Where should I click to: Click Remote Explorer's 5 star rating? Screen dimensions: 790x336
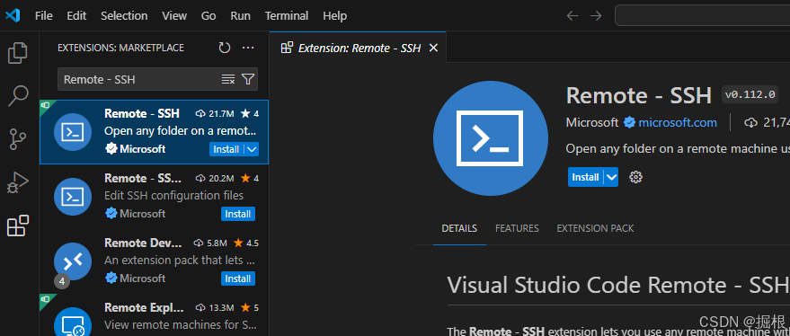pos(249,307)
